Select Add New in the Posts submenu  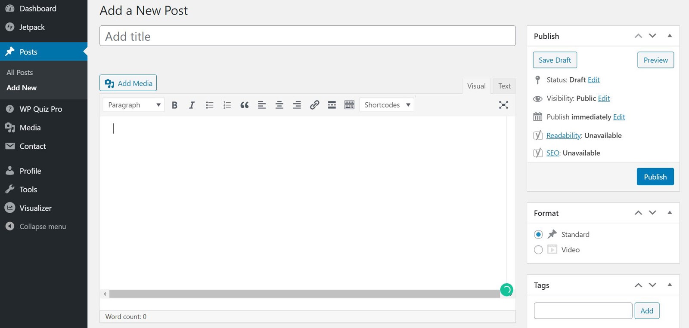pos(22,88)
